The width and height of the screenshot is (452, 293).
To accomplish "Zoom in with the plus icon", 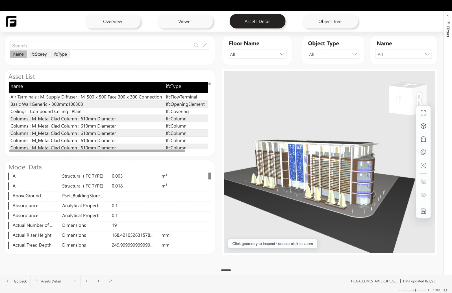I will tap(429, 290).
